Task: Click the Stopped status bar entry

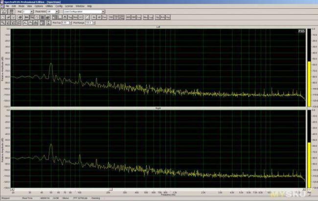Action: [x=5, y=198]
